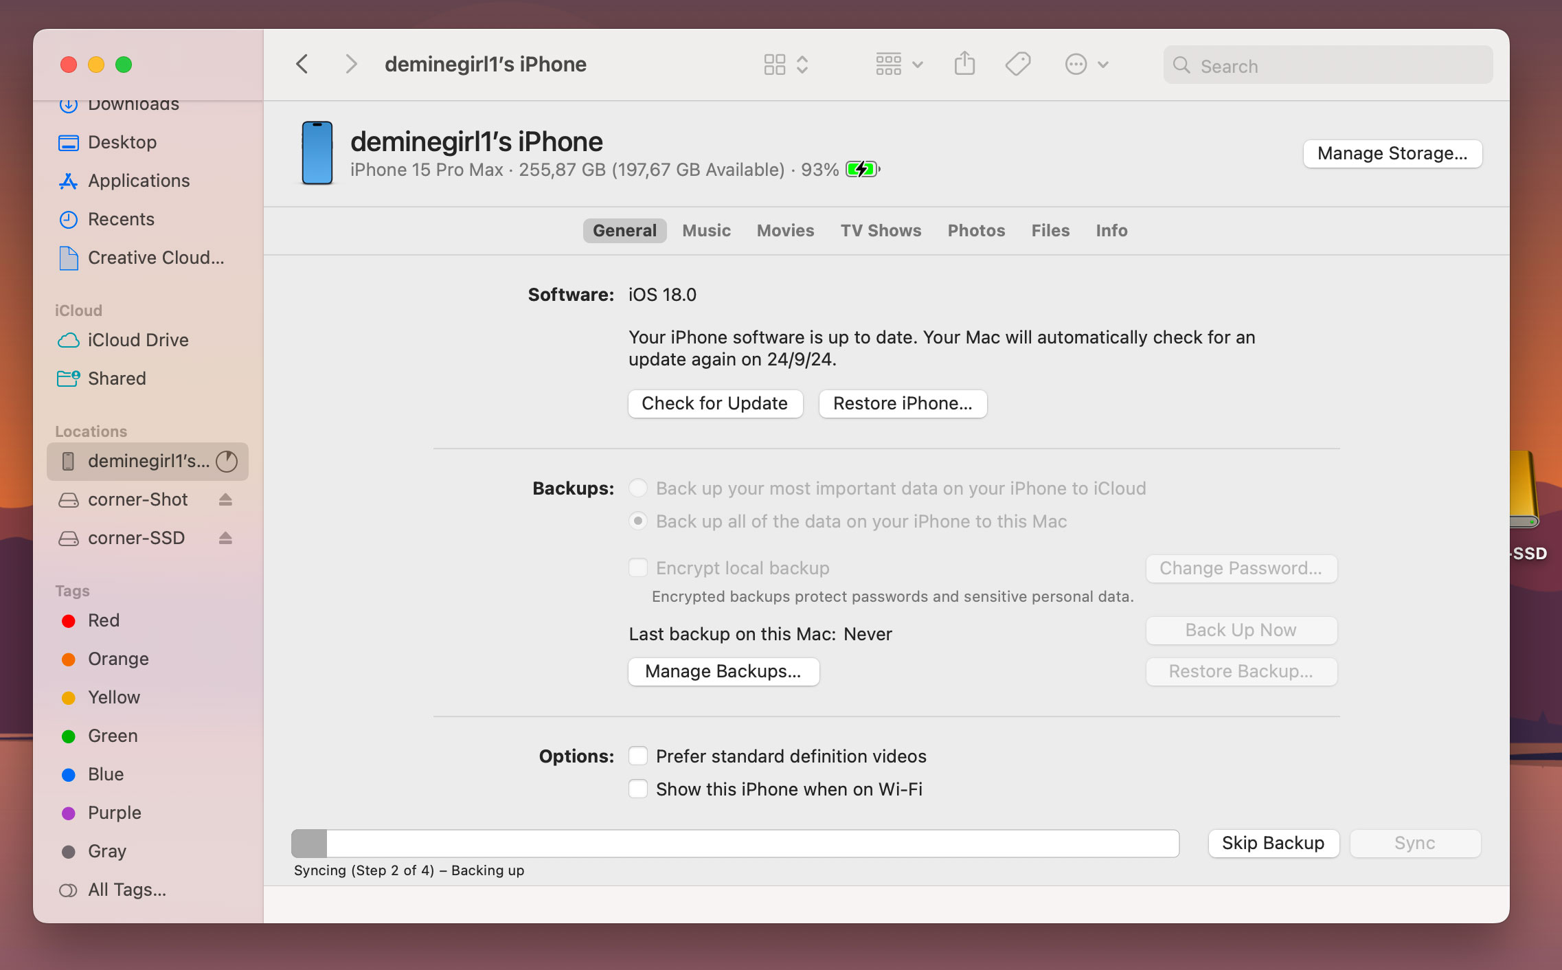Viewport: 1562px width, 970px height.
Task: Click "Last backup on this Mac: Never" text
Action: click(x=760, y=634)
